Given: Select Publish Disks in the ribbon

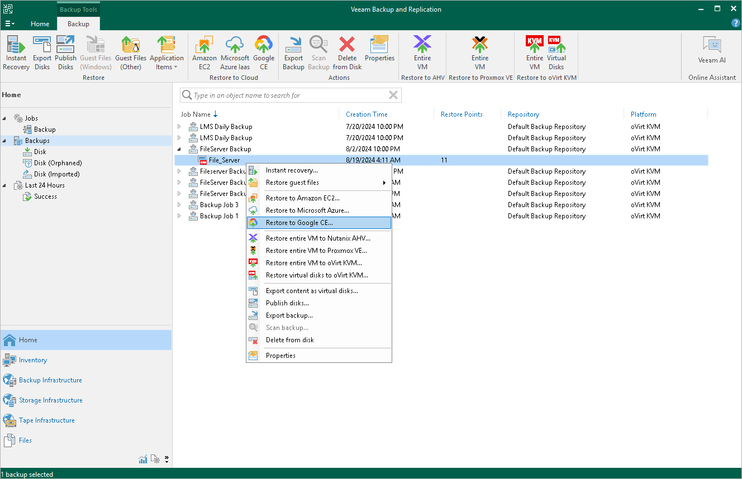Looking at the screenshot, I should pos(65,53).
